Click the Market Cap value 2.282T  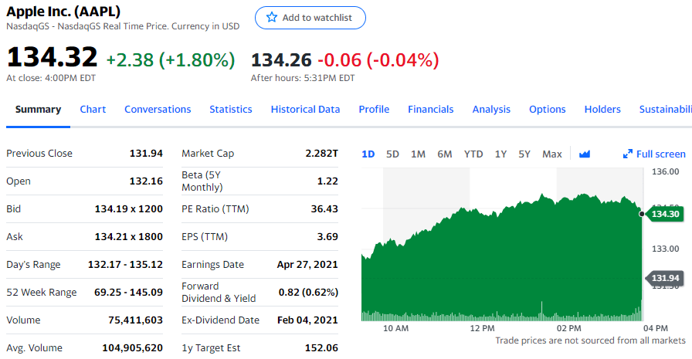[322, 154]
